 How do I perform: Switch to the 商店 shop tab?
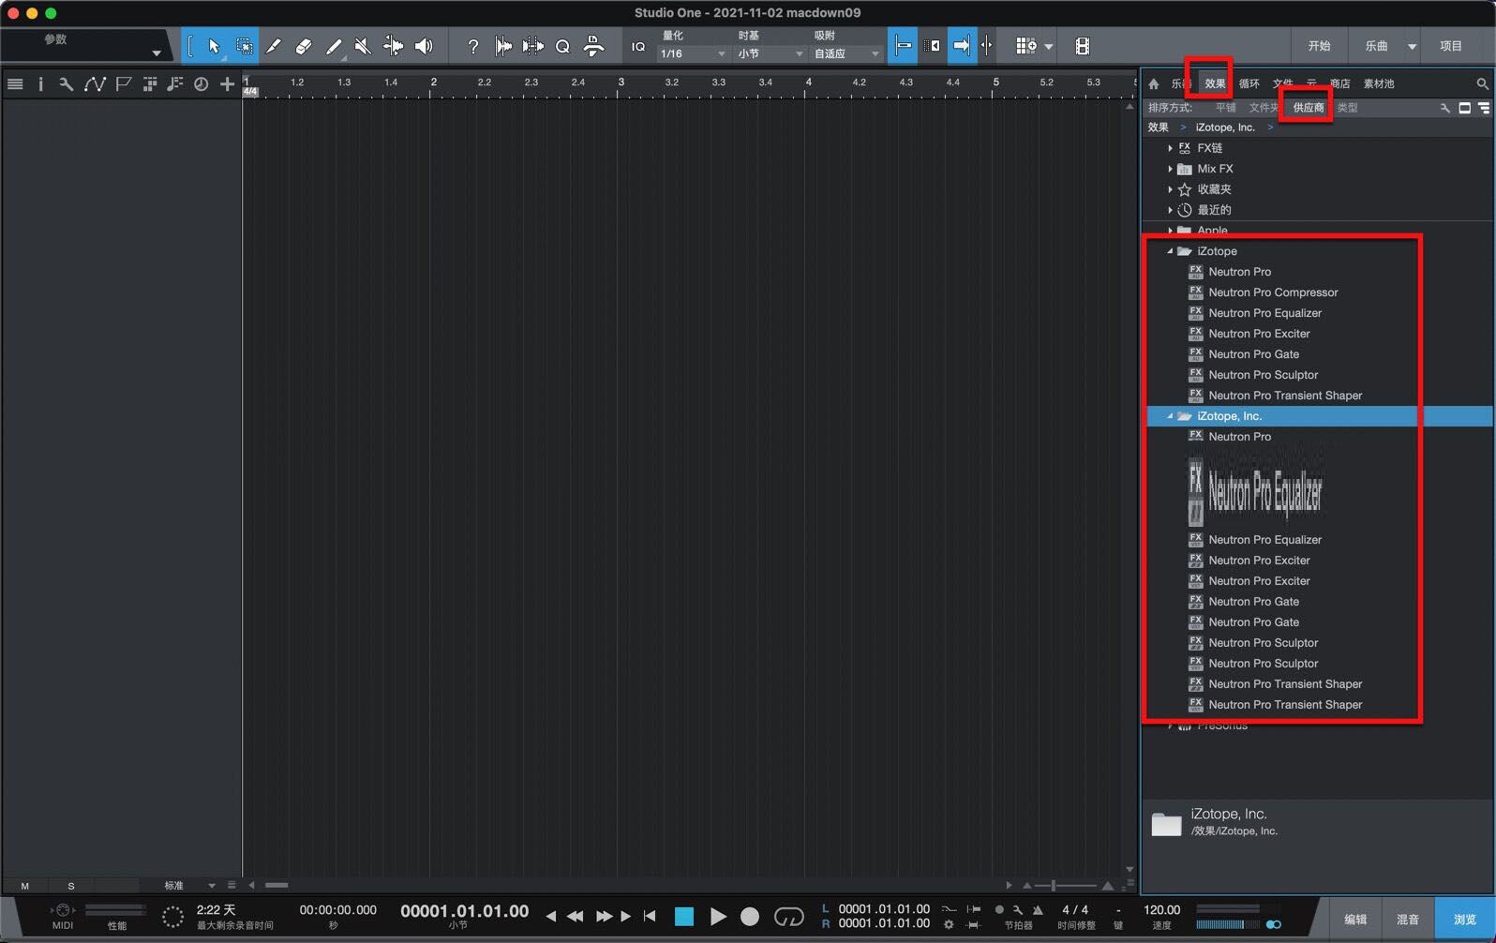1339,83
